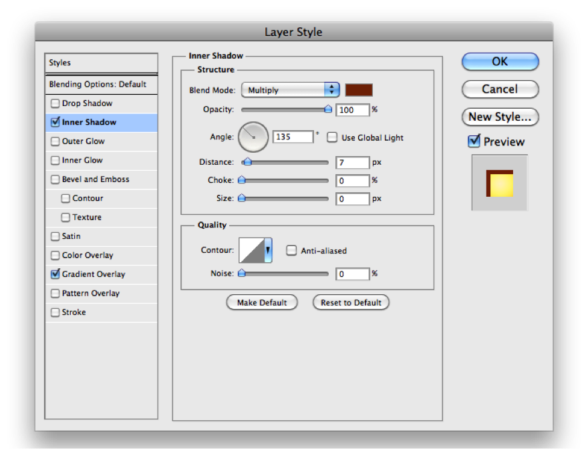Expand the contour picker arrow
This screenshot has width=588, height=449.
[269, 251]
